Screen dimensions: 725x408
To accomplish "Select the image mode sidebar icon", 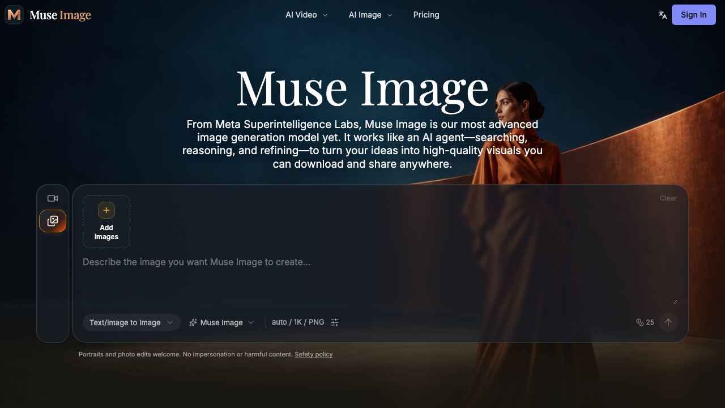I will (x=53, y=221).
